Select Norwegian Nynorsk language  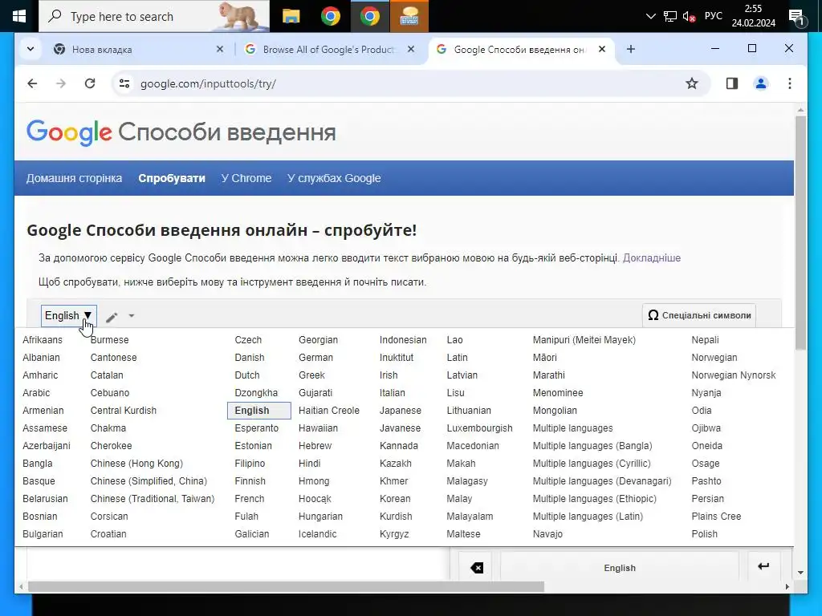point(734,375)
